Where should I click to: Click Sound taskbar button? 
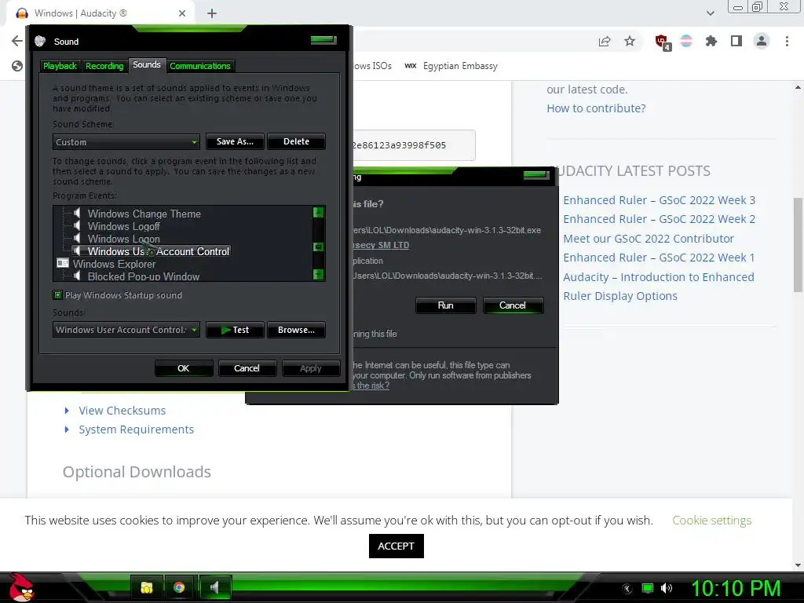click(215, 587)
